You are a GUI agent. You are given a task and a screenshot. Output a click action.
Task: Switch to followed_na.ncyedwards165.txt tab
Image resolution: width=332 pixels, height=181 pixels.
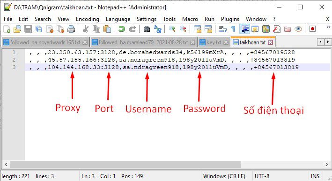45,42
